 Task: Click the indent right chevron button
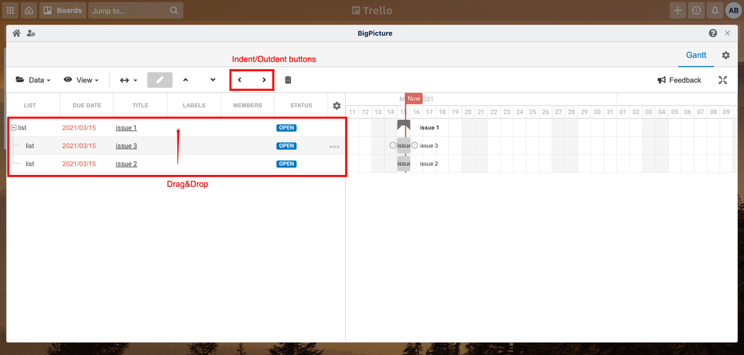point(265,80)
